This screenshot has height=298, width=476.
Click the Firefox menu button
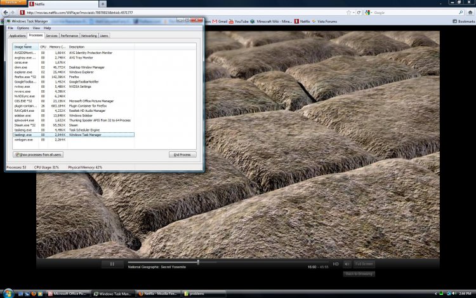(13, 3)
